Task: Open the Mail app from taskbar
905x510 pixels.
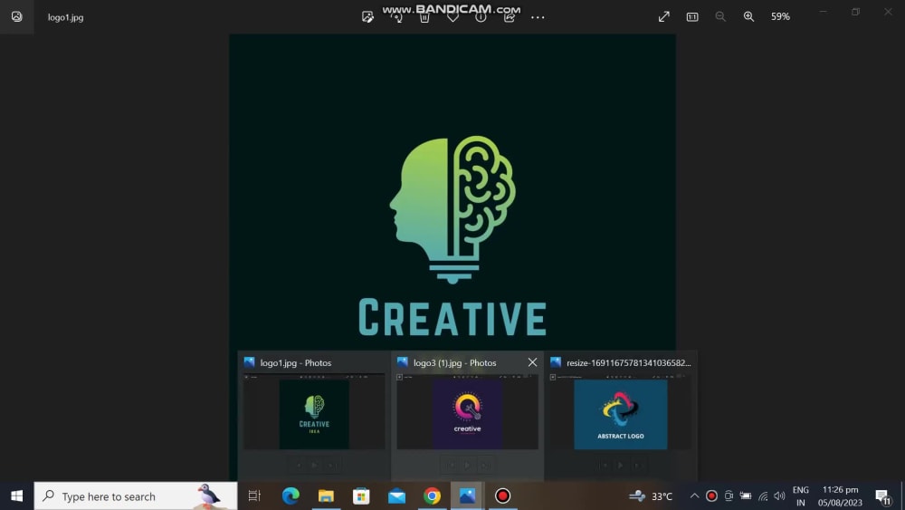Action: (396, 496)
